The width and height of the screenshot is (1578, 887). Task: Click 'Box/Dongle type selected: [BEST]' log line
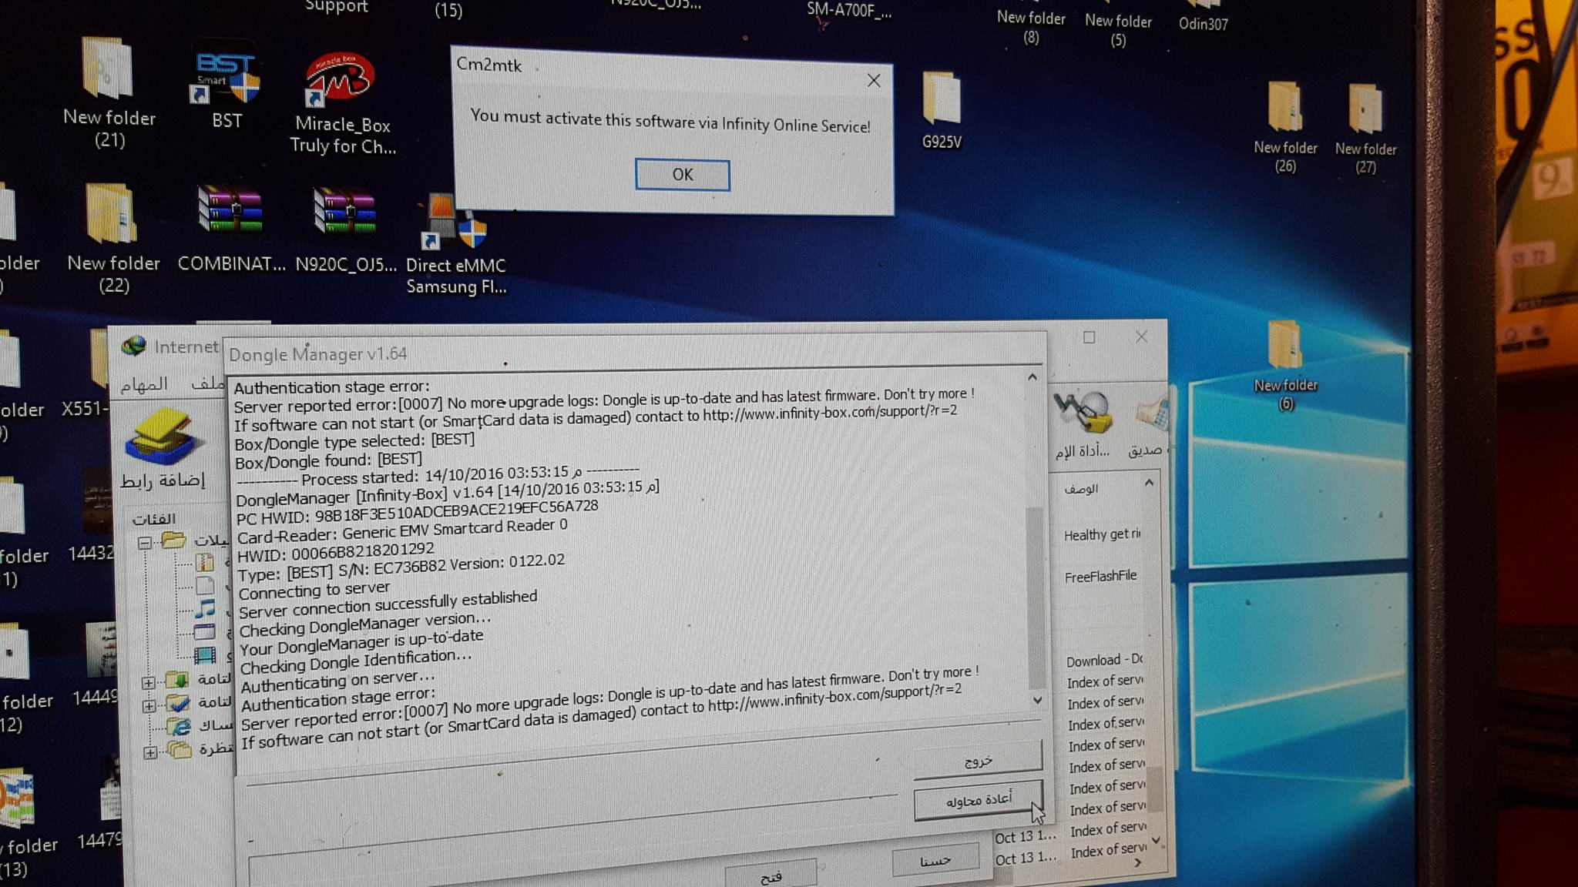pos(354,442)
